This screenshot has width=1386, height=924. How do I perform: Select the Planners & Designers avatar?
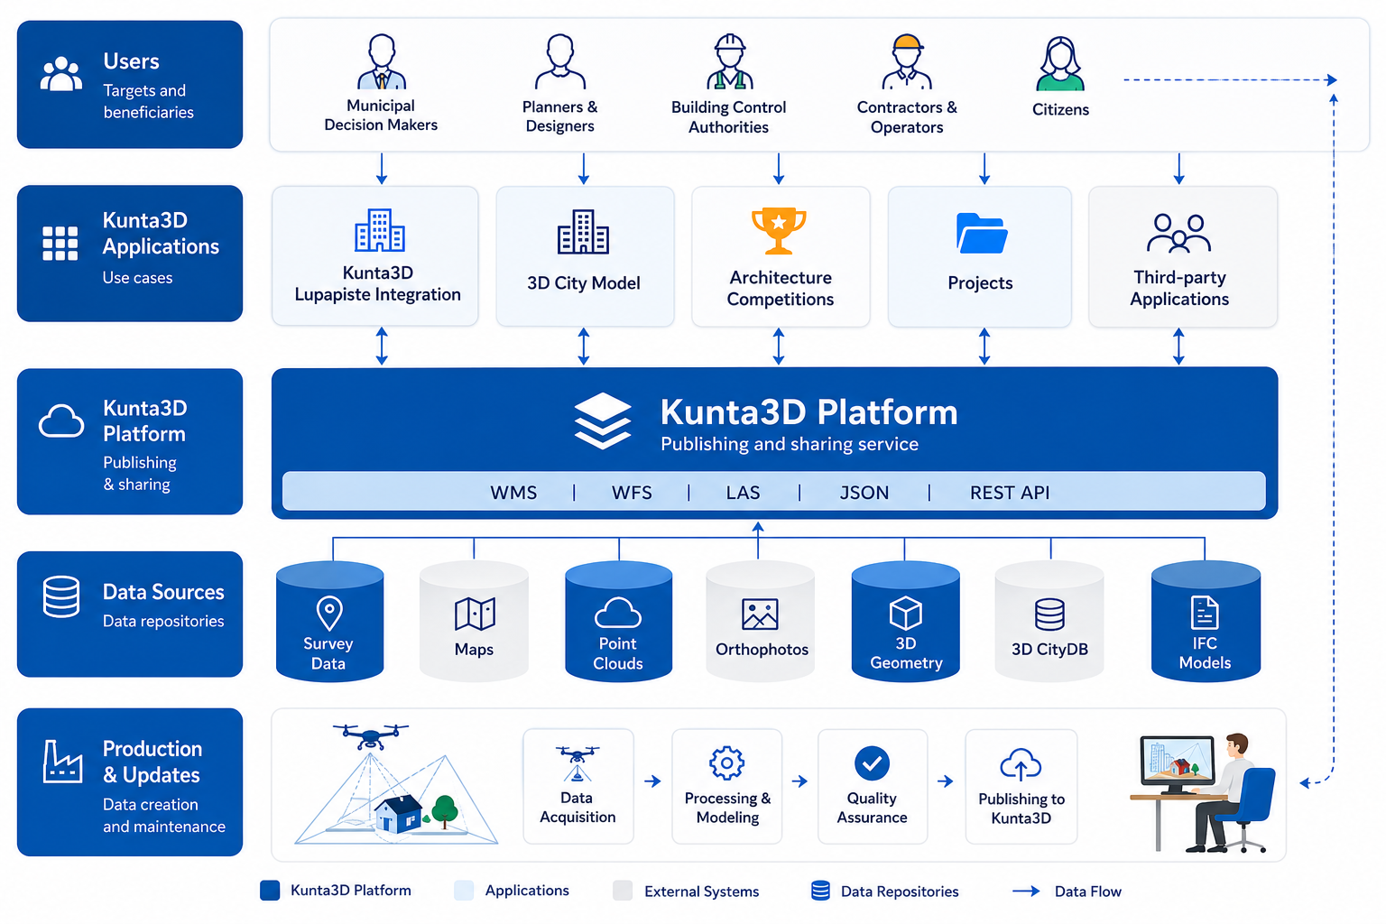point(560,61)
